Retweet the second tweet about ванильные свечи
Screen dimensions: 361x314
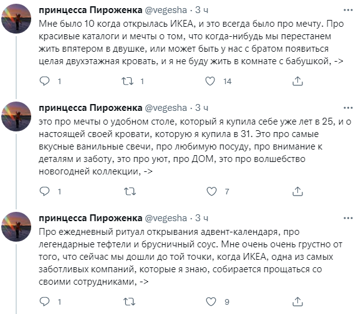click(x=130, y=191)
